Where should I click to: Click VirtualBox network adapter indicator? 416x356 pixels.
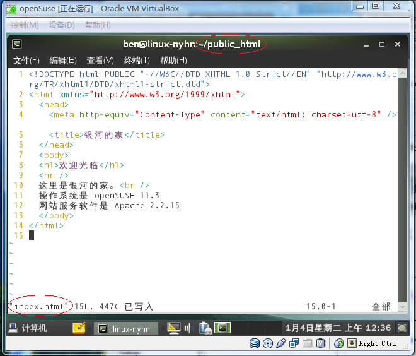[294, 343]
